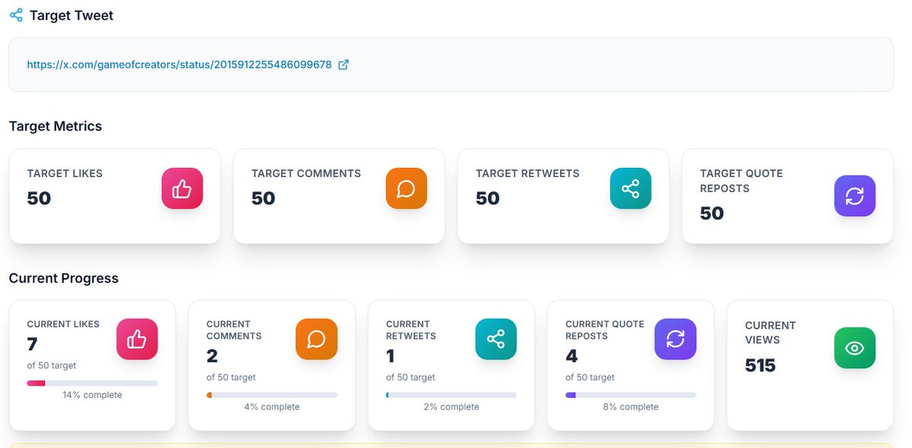The width and height of the screenshot is (912, 448).
Task: Click the 14% complete text
Action: pos(93,395)
